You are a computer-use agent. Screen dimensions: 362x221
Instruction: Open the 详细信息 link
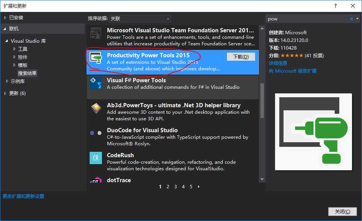[278, 63]
